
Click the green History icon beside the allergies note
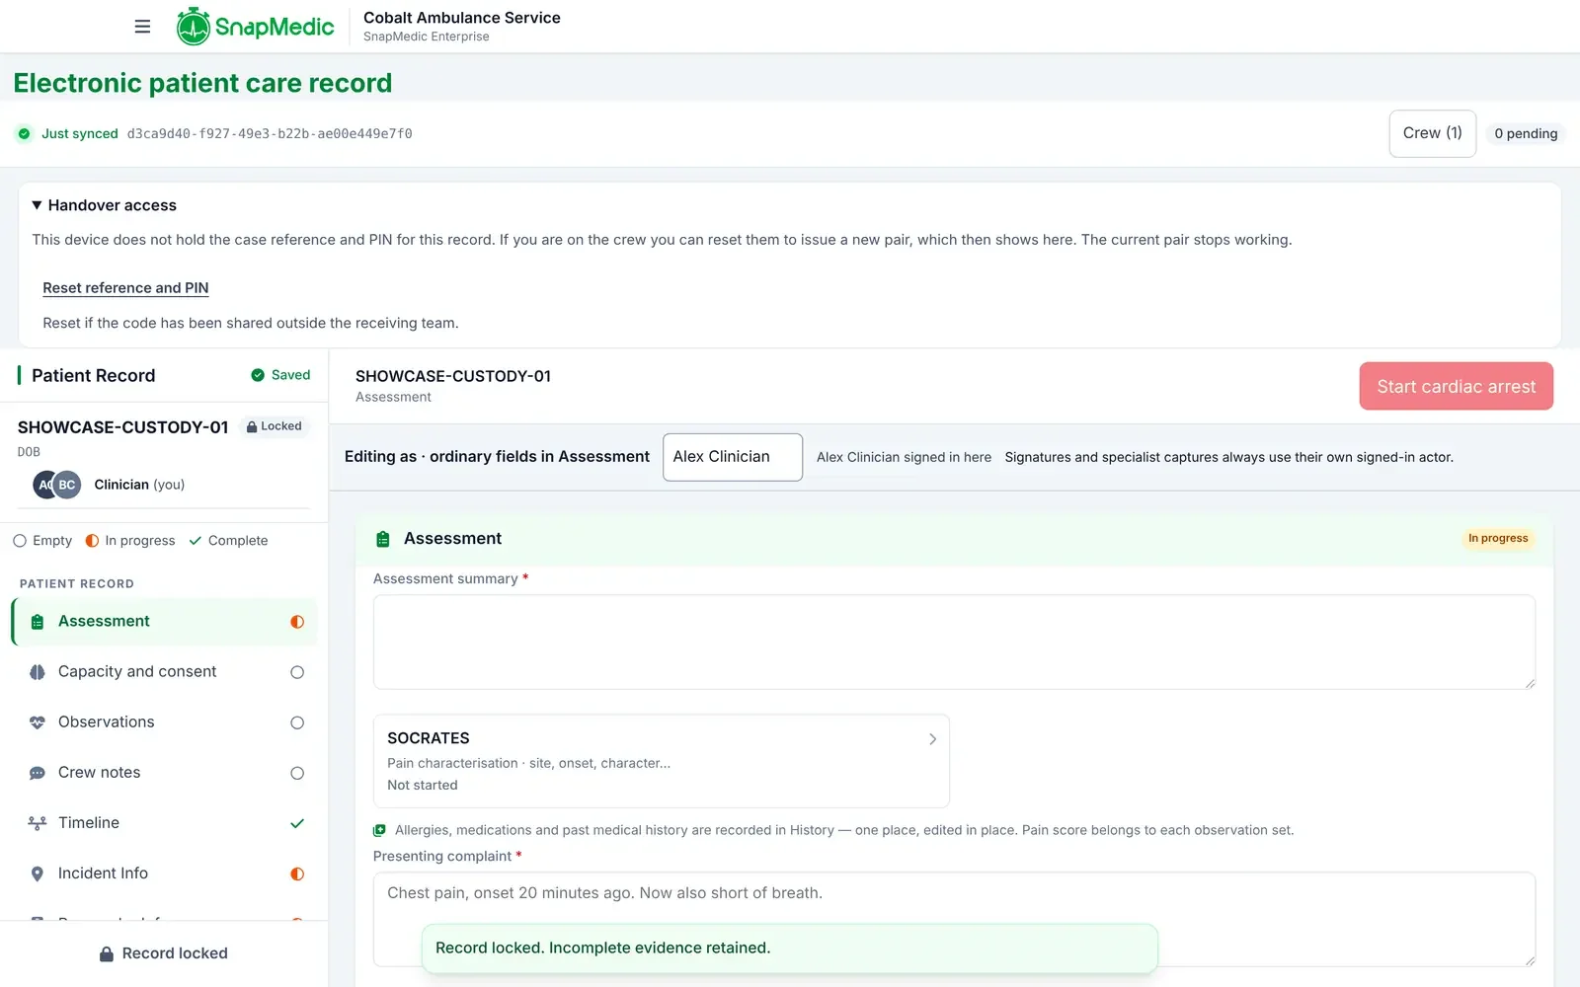coord(379,830)
